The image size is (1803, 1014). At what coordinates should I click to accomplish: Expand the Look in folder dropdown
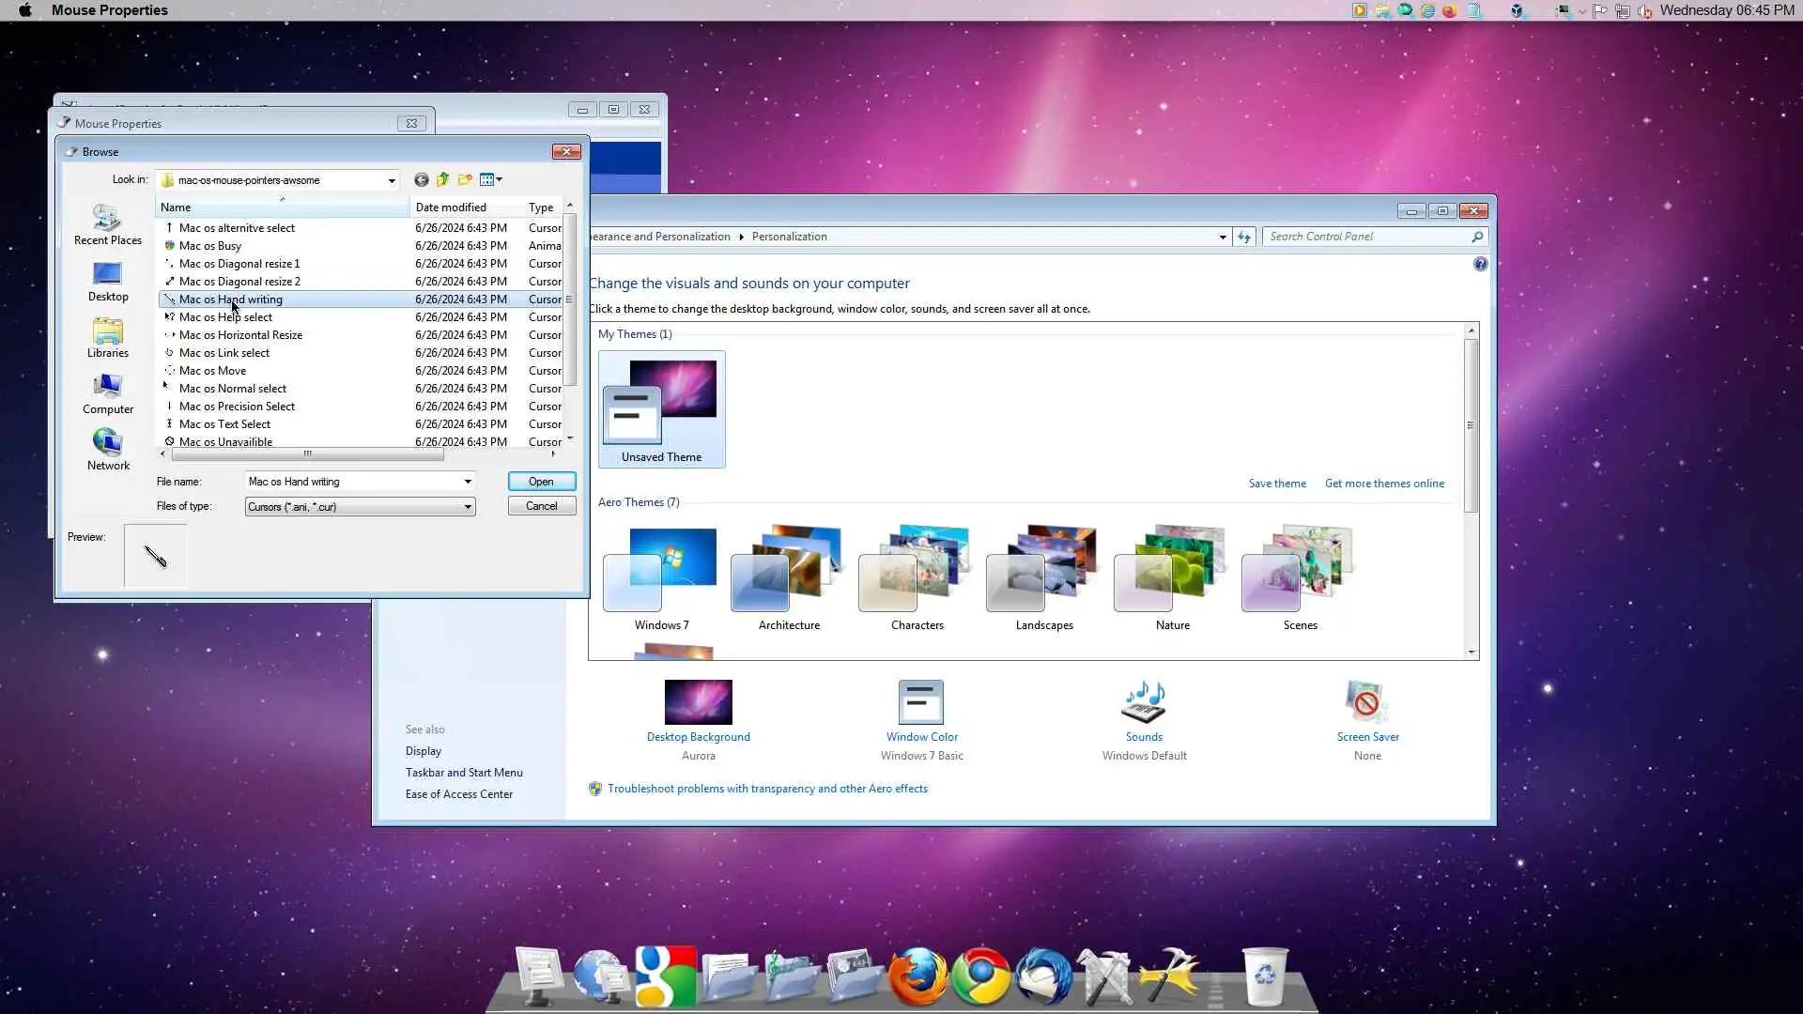coord(392,180)
